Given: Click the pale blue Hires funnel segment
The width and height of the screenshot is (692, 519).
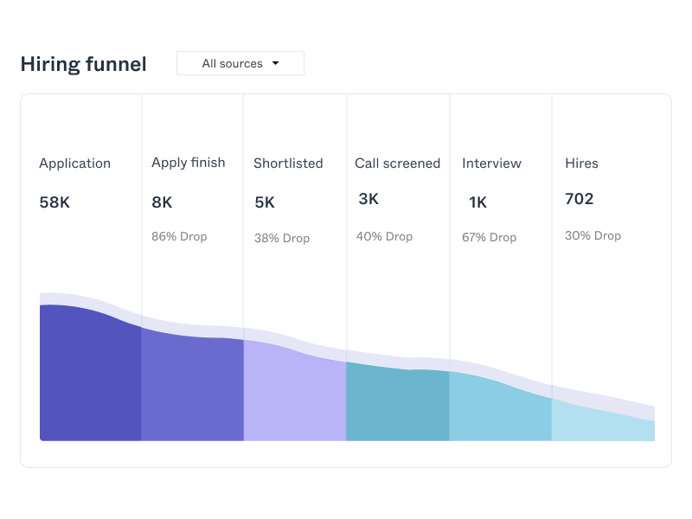Looking at the screenshot, I should tap(603, 424).
